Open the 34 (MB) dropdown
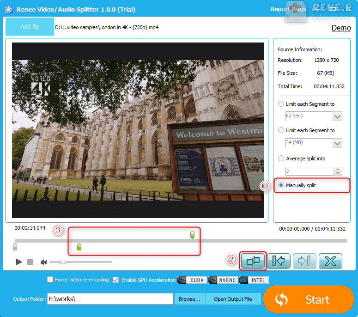The image size is (358, 317). [337, 143]
